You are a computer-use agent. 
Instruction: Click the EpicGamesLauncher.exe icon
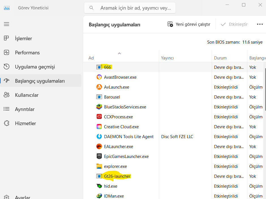click(99, 156)
